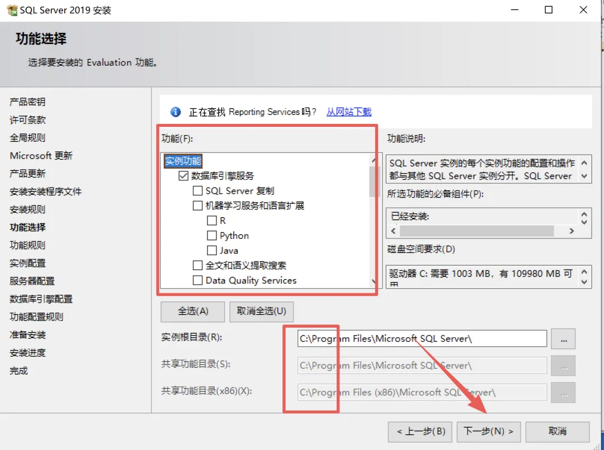This screenshot has width=604, height=450.
Task: Click the feature list scroll-up arrow
Action: [373, 160]
